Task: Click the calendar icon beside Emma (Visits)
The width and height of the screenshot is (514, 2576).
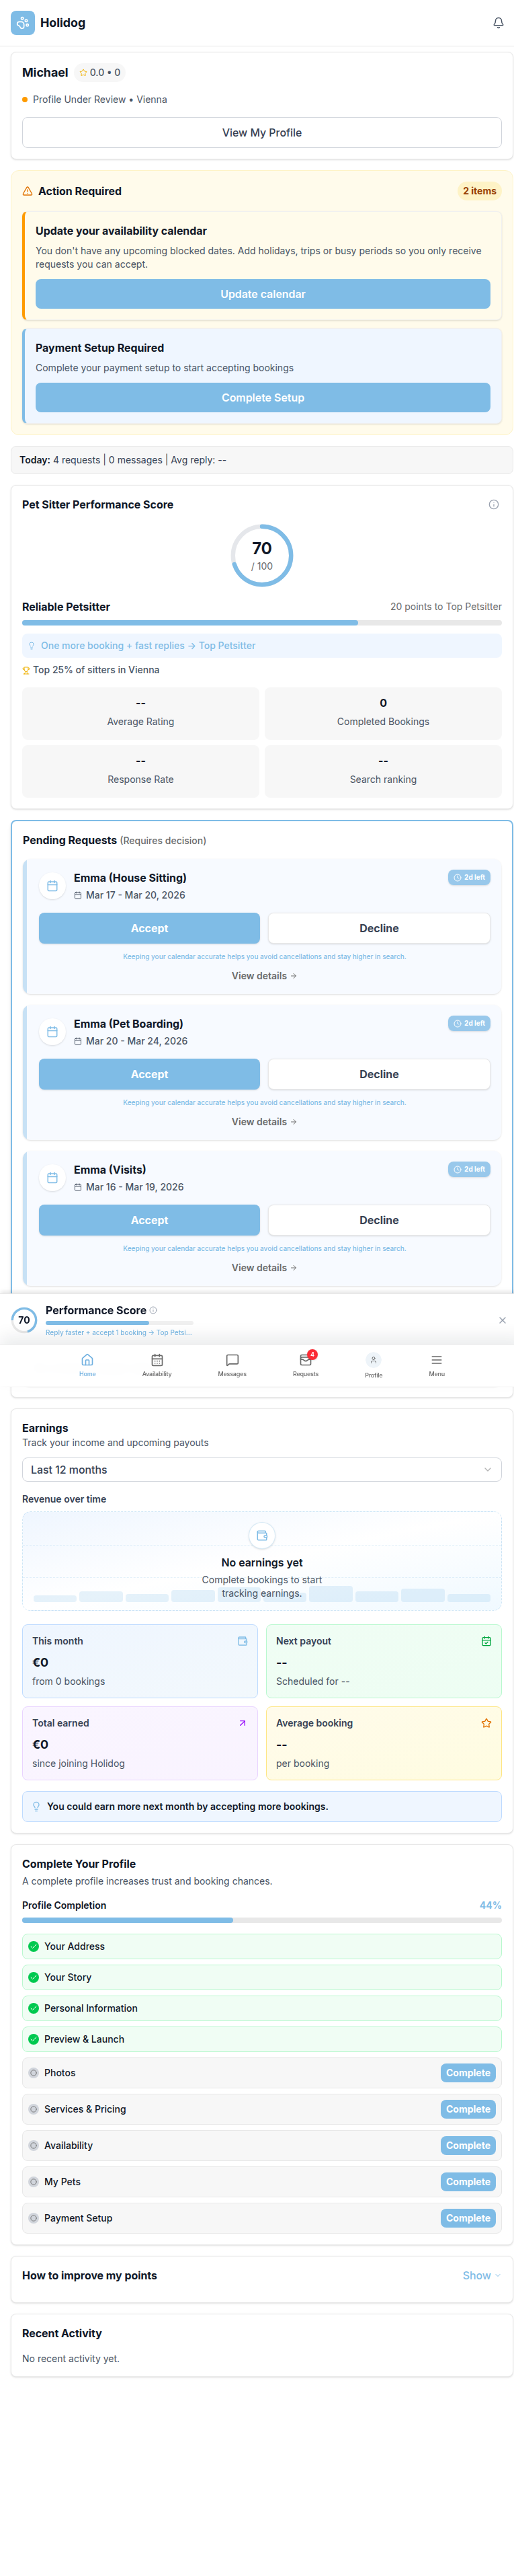Action: 52,1178
